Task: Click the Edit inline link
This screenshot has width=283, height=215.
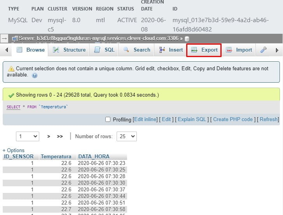Action: coord(145,120)
